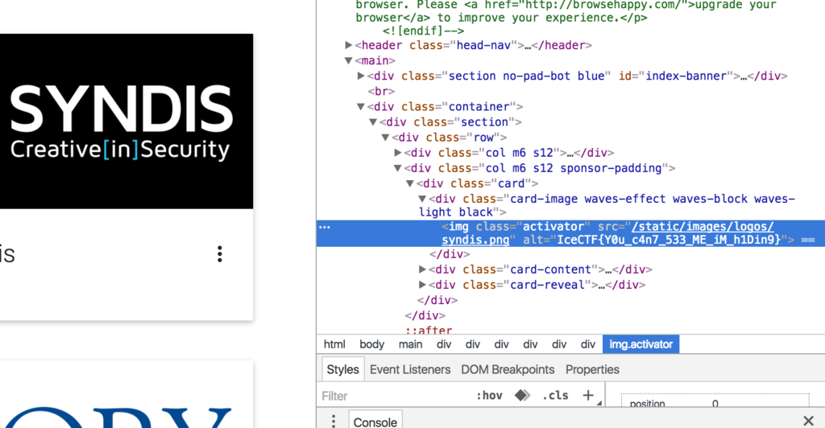This screenshot has width=825, height=428.
Task: Select the ::after pseudo-element row
Action: tap(429, 330)
